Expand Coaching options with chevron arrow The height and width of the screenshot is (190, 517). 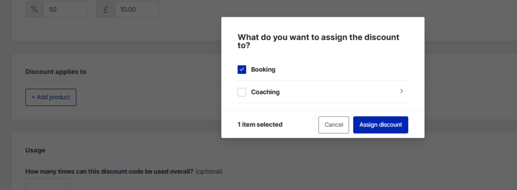pyautogui.click(x=401, y=91)
